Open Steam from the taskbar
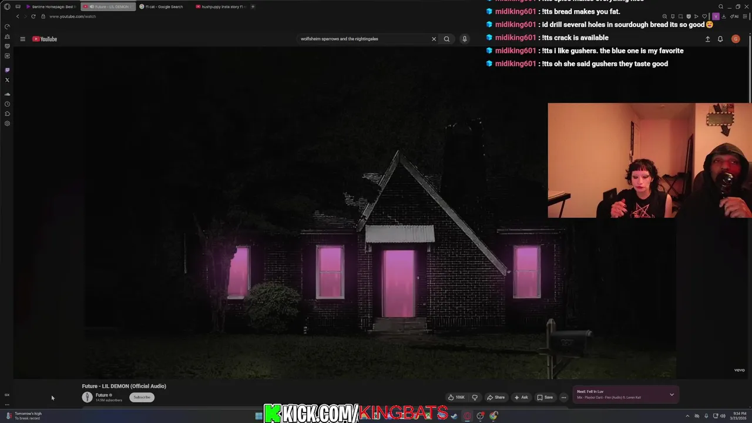Viewport: 752px width, 423px height. (x=454, y=416)
